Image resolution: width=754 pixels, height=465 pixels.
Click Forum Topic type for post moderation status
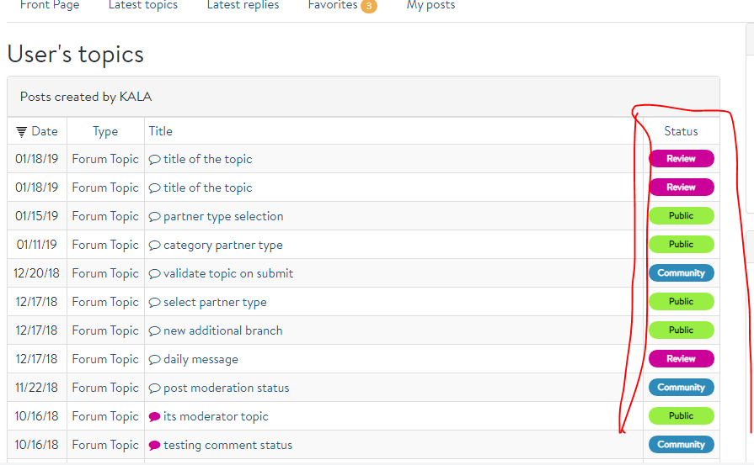[x=105, y=388]
